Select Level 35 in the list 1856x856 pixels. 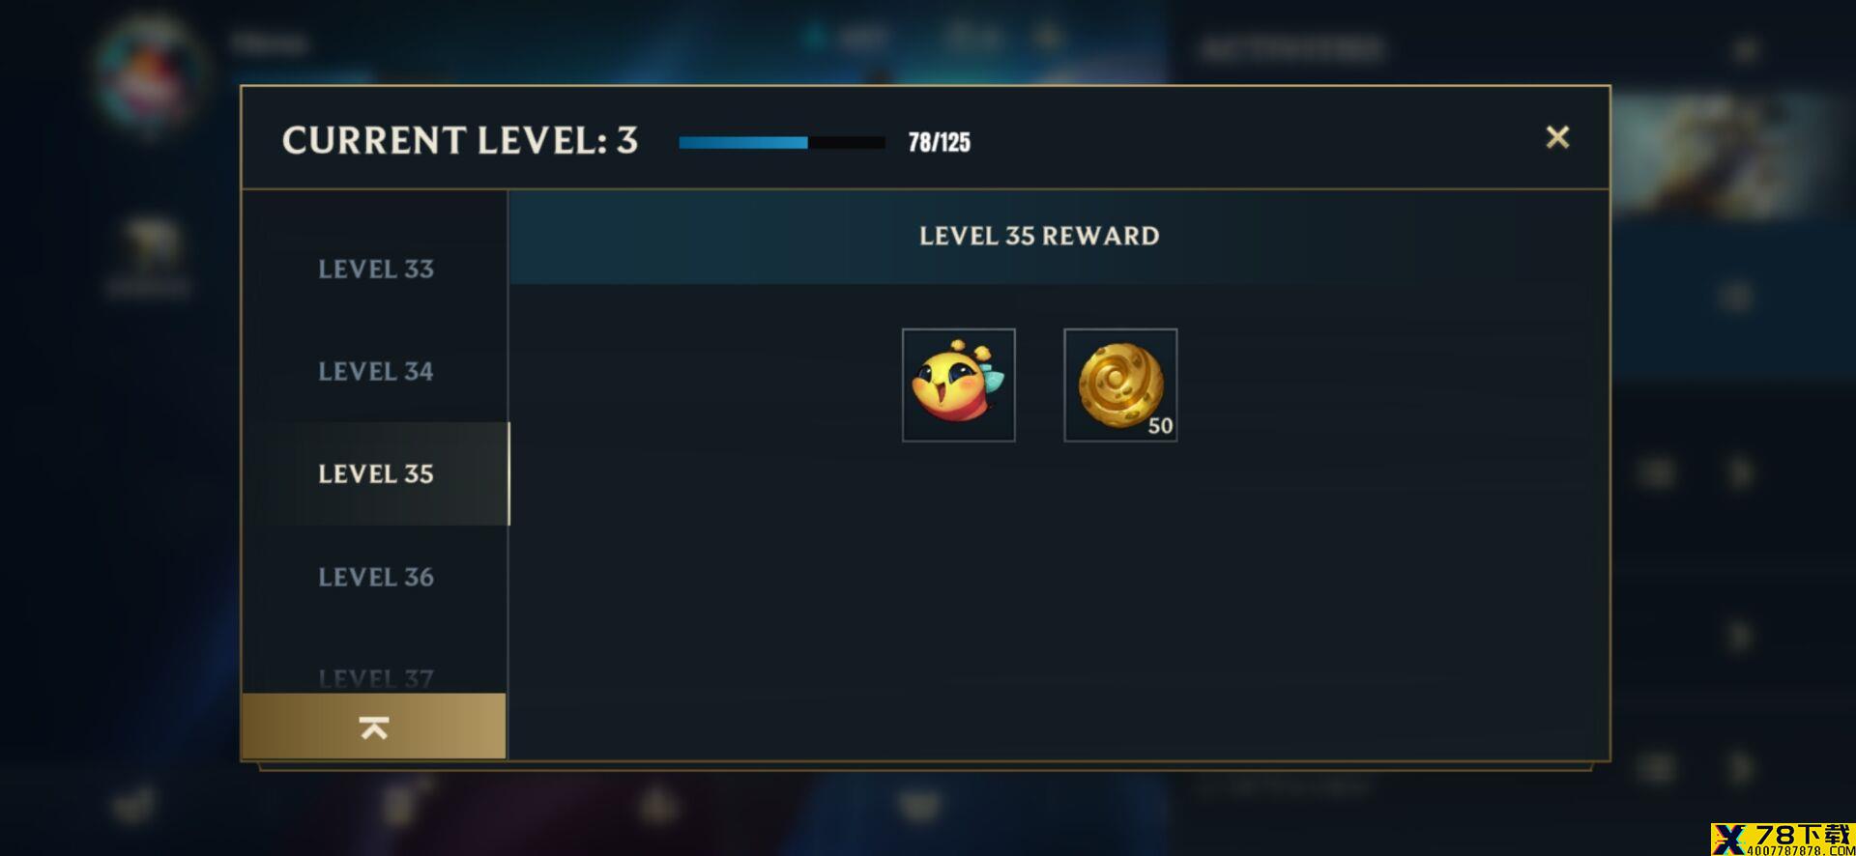pos(376,473)
